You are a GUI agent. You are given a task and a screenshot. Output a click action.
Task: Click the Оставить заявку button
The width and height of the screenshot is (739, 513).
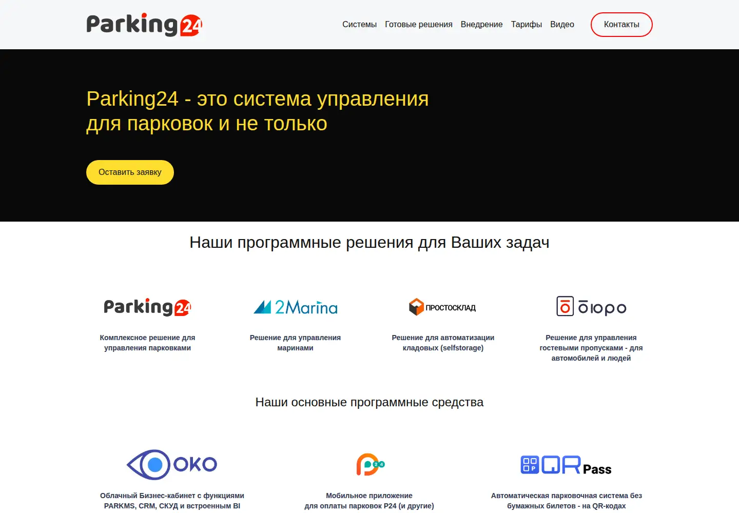pyautogui.click(x=130, y=172)
